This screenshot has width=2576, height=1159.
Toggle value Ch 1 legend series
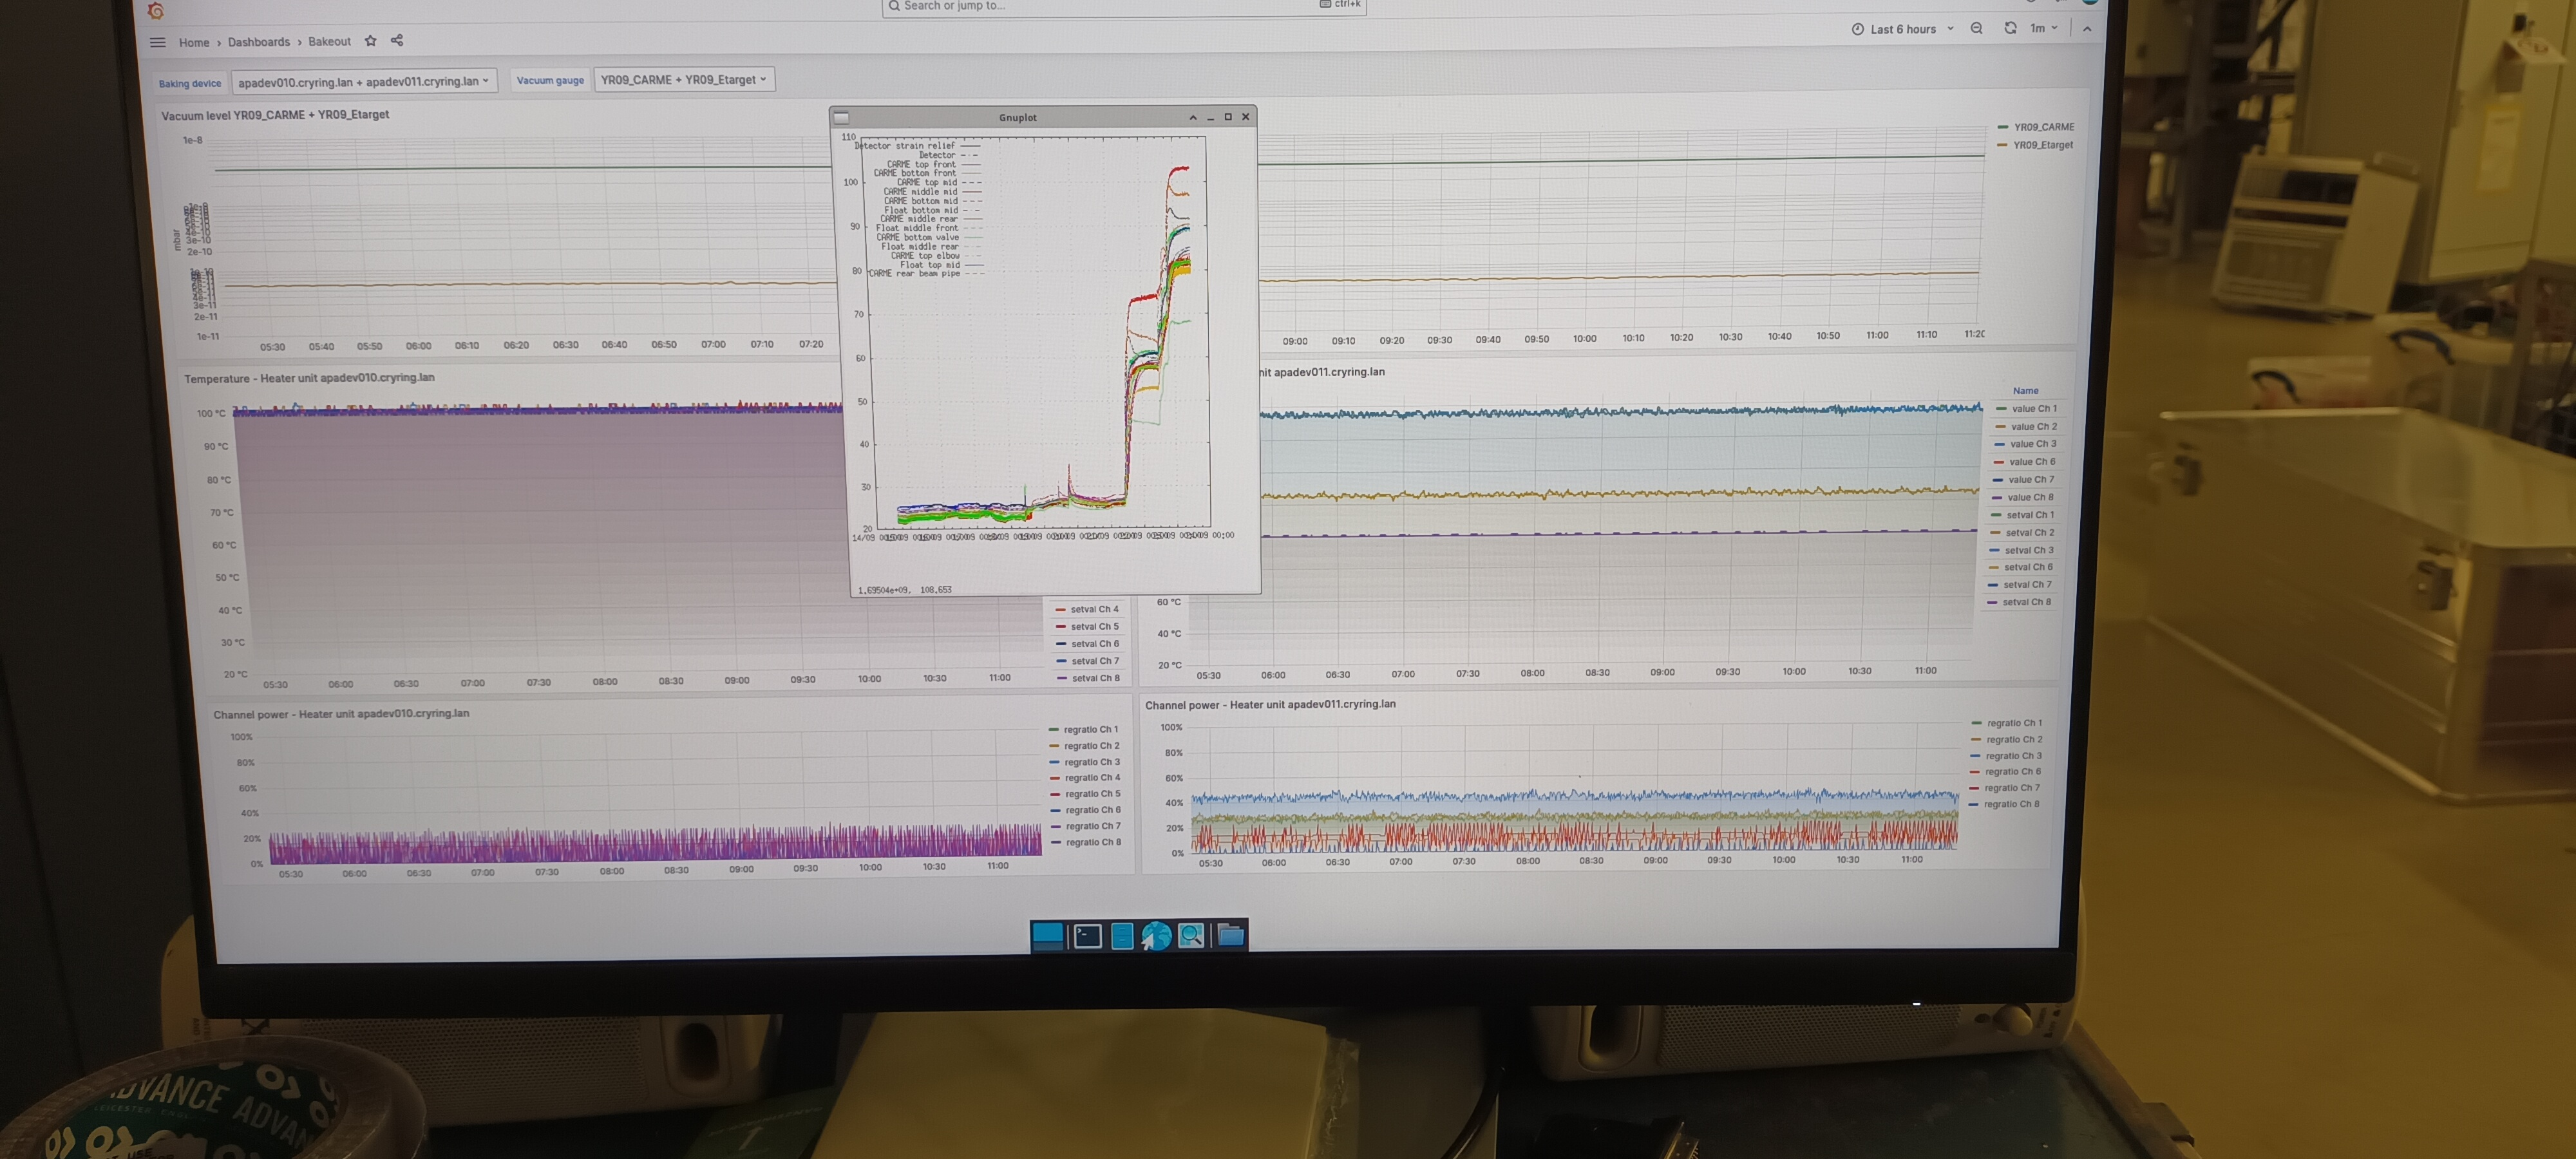coord(2033,409)
